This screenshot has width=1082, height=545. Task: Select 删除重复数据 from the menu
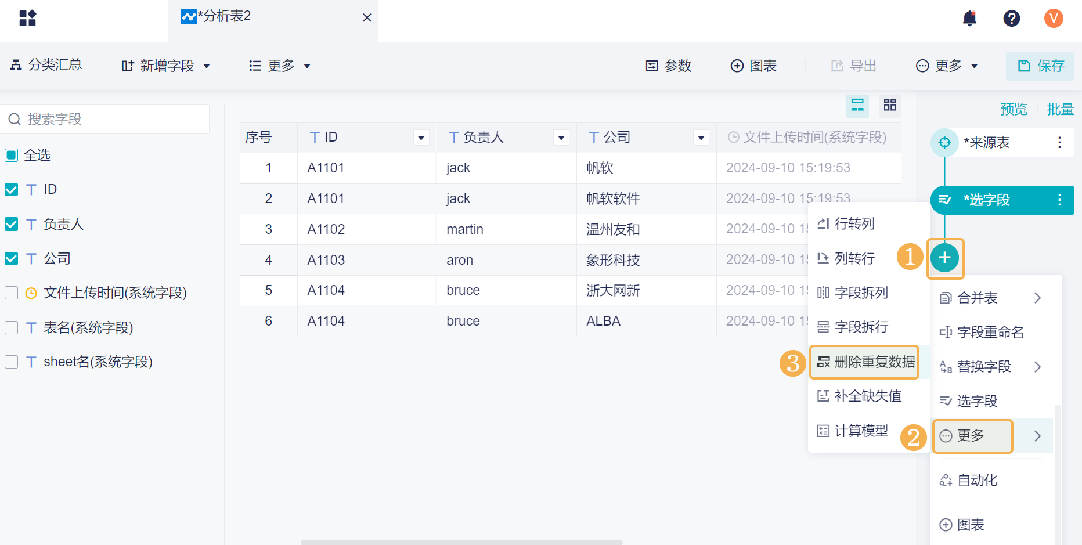(865, 362)
